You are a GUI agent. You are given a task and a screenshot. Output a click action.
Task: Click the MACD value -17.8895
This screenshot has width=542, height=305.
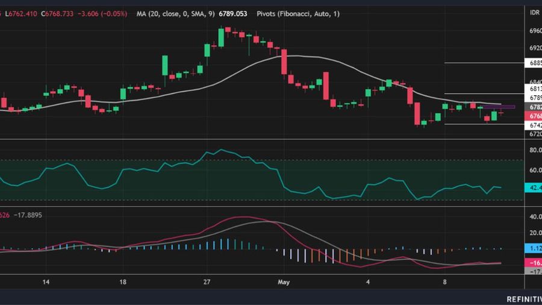point(28,215)
